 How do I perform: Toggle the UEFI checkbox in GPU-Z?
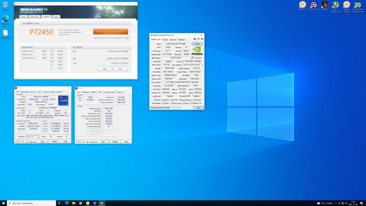pyautogui.click(x=197, y=58)
